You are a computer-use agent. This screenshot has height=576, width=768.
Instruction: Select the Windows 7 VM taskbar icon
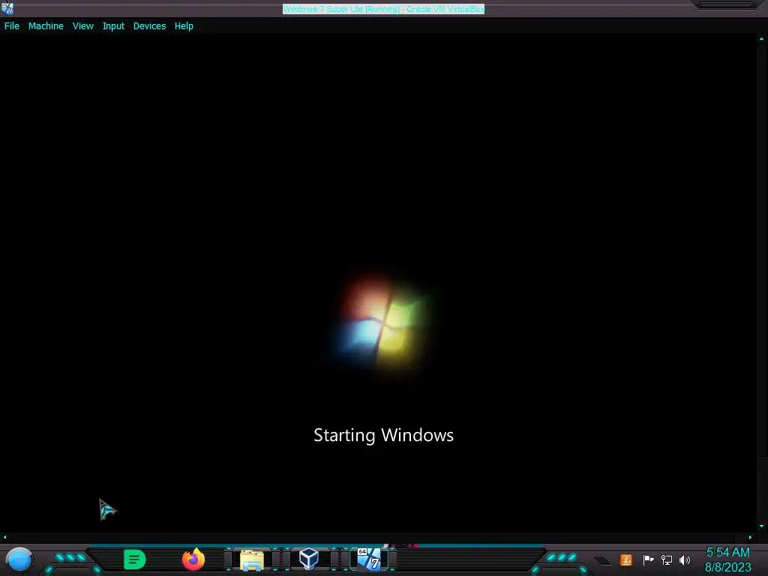click(369, 559)
